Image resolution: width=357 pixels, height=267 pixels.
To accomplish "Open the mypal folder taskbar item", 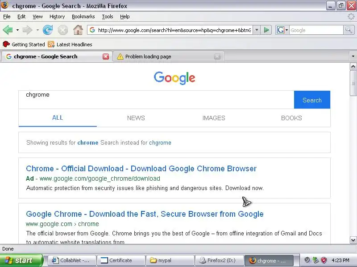I will point(170,260).
